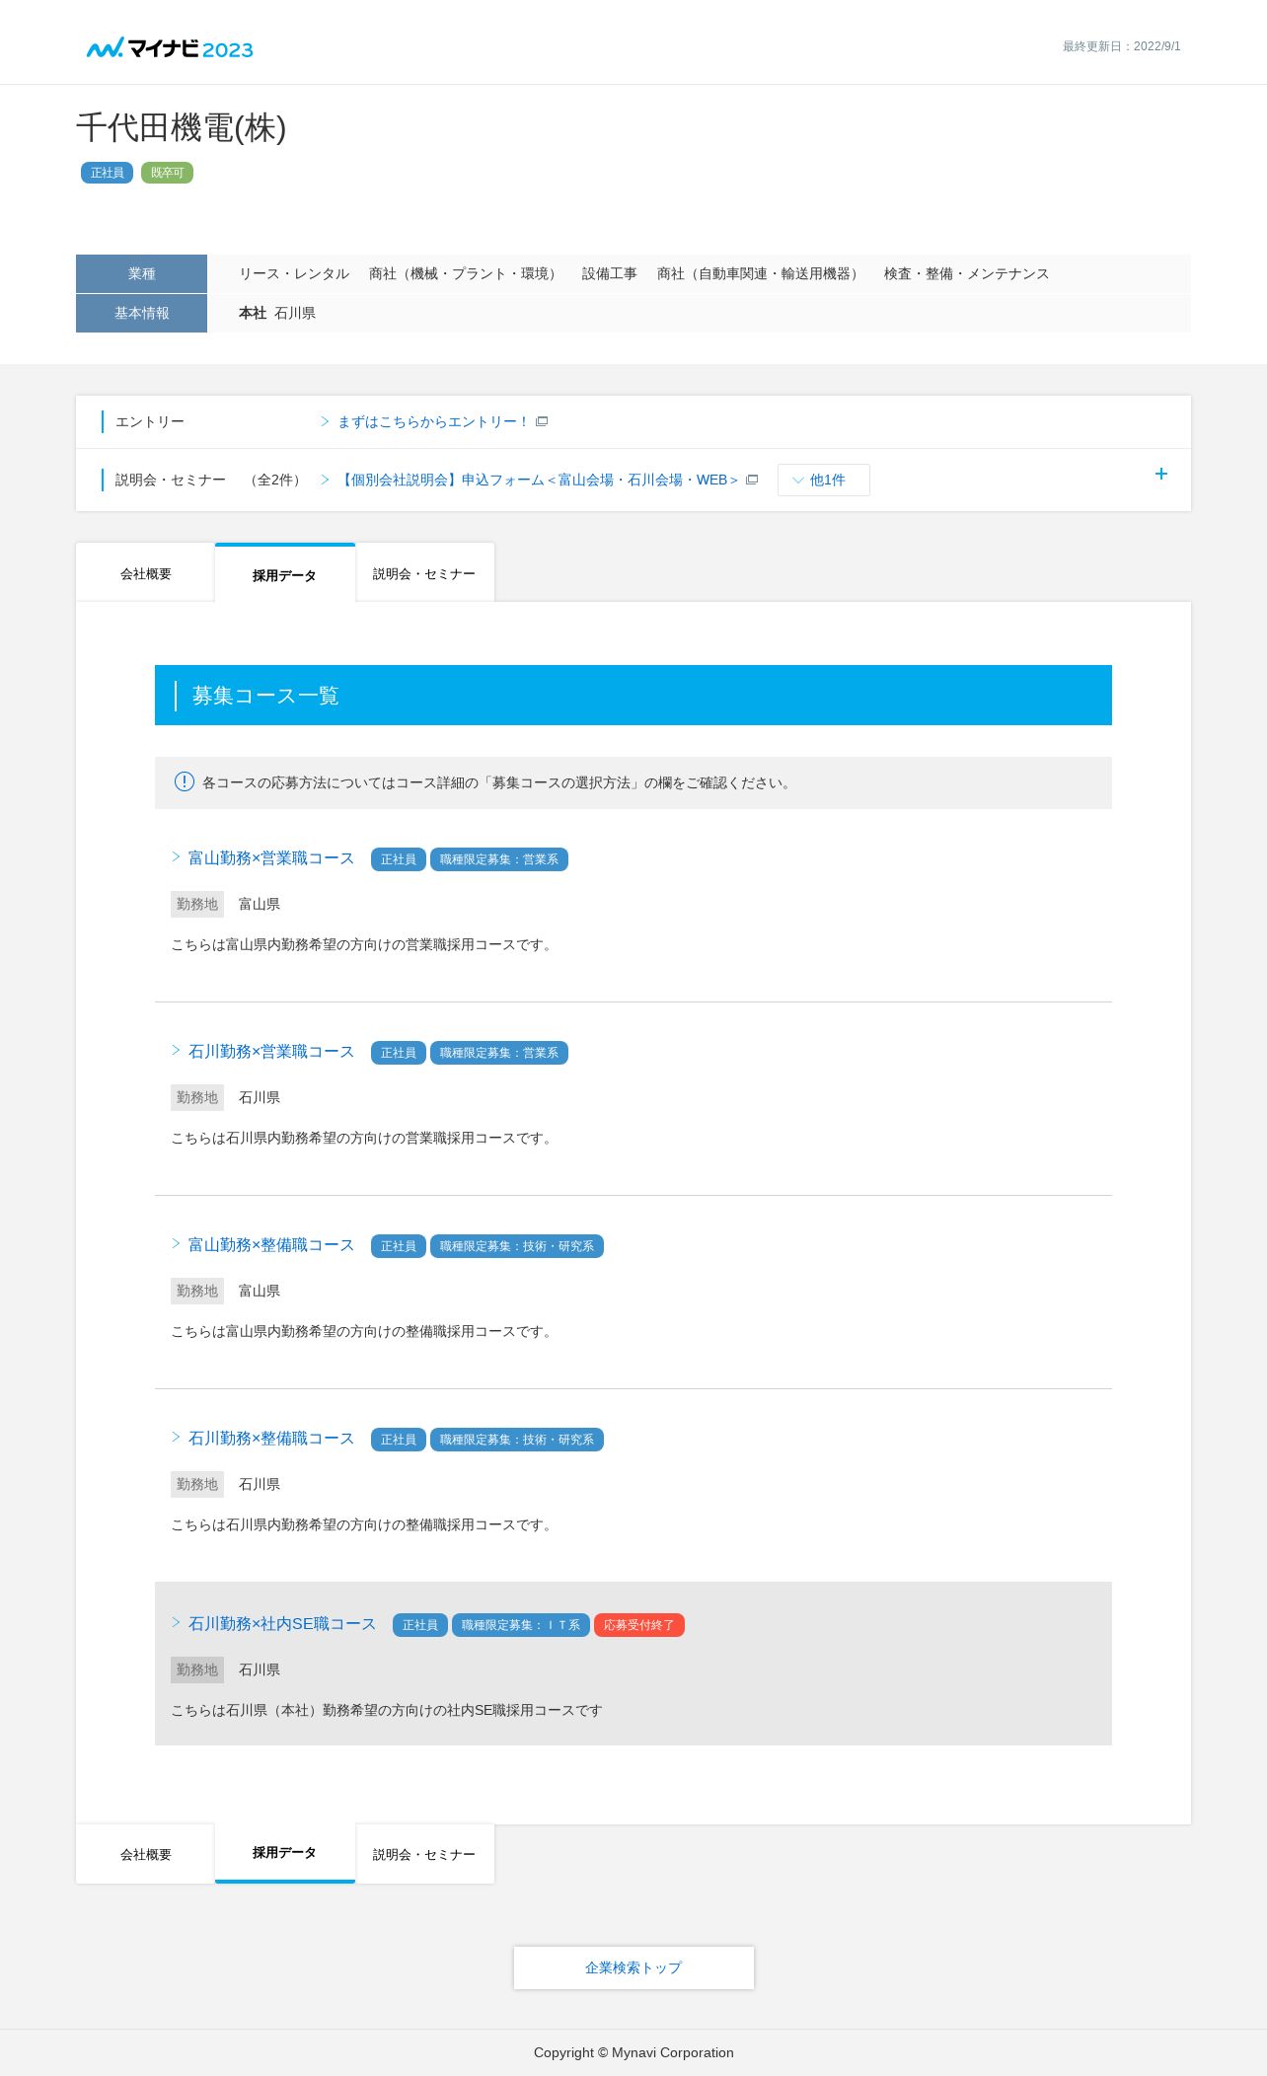1267x2076 pixels.
Task: Open the 石川勤務×整備職コース link
Action: [x=271, y=1438]
